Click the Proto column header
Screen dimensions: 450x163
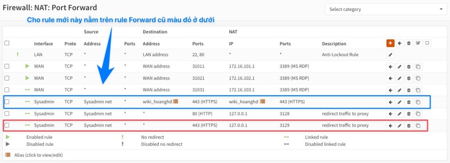coord(70,44)
